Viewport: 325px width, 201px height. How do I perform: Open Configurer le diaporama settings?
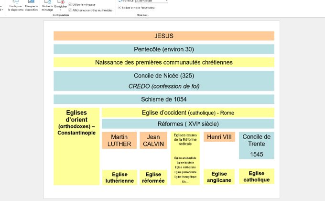(16, 6)
